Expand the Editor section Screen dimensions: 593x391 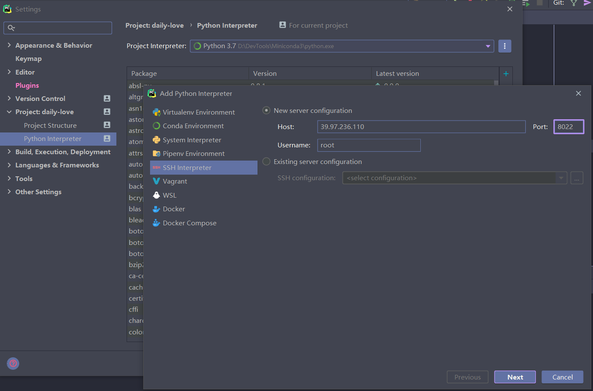pyautogui.click(x=9, y=72)
